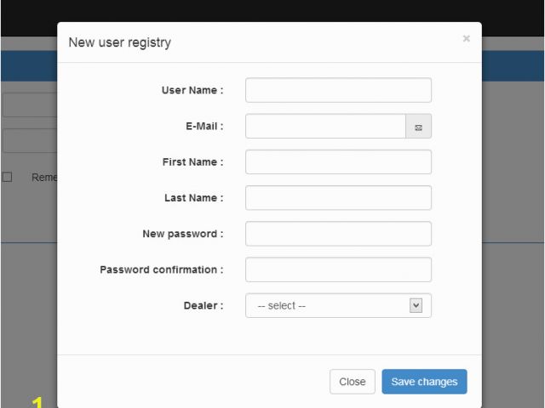Viewport: 545px width, 408px height.
Task: Click the "E-Mail :" label text
Action: coord(204,127)
